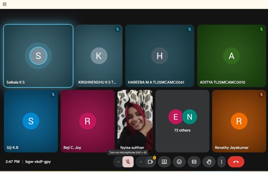The height and width of the screenshot is (172, 268).
Task: Click the present screen icon
Action: [x=164, y=162]
